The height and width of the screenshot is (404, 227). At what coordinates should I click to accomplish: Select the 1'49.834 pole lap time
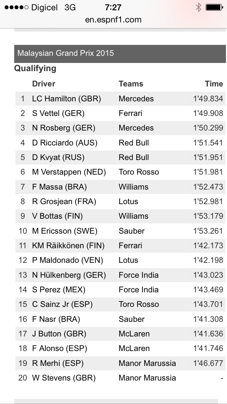click(x=208, y=99)
